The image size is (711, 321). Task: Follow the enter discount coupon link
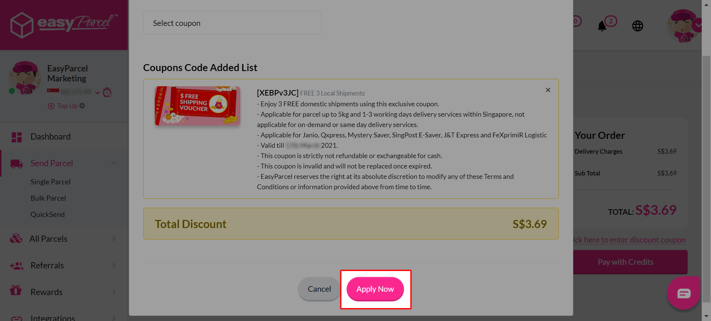(x=630, y=240)
